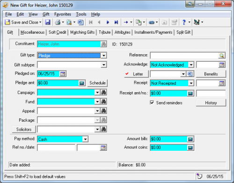Click the blue right-arrow Go To icon
Viewport: 234px width, 183px height.
coord(126,22)
